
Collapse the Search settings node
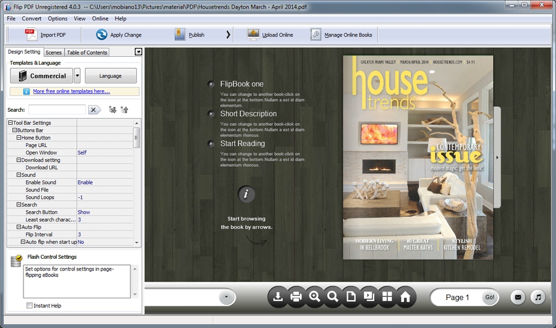[19, 204]
